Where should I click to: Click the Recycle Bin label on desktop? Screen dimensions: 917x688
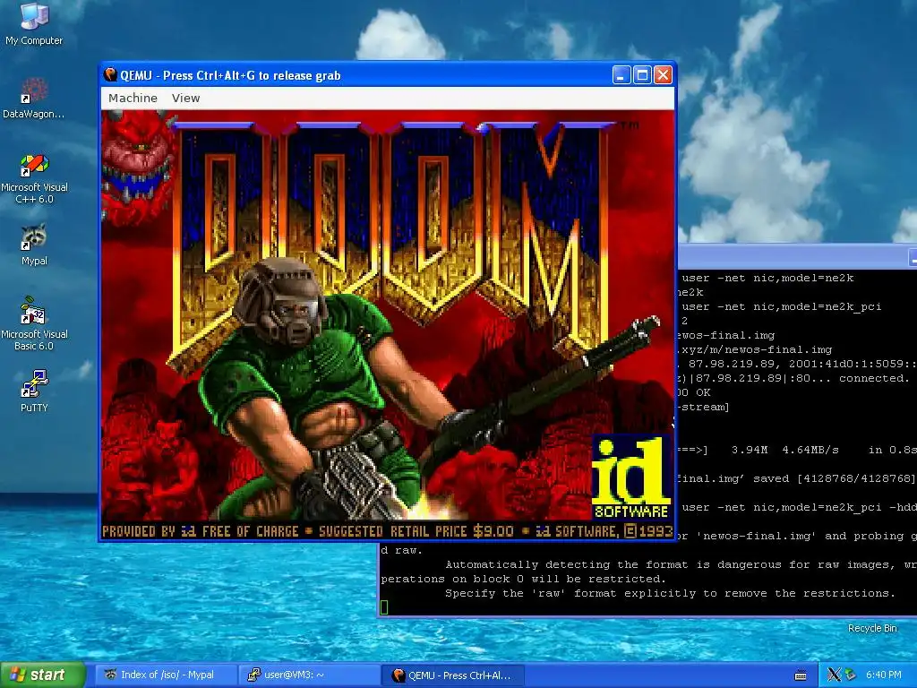pos(872,628)
